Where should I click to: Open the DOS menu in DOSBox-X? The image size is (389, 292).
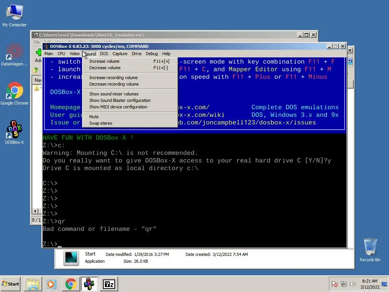104,54
